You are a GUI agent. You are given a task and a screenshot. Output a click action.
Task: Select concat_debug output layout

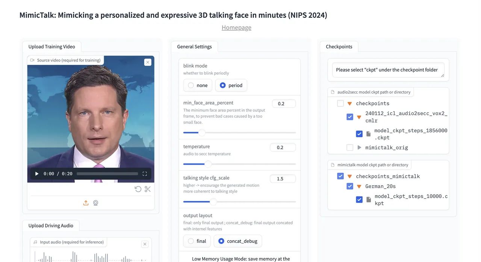coord(238,241)
